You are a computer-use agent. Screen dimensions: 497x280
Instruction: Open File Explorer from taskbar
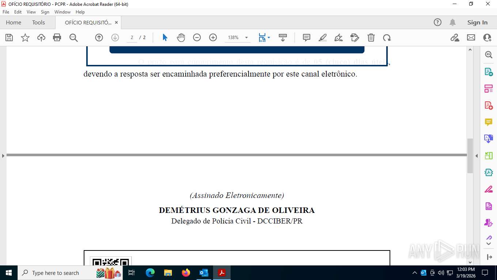click(x=168, y=273)
